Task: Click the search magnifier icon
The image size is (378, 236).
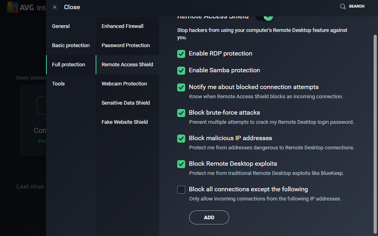Action: pos(343,6)
